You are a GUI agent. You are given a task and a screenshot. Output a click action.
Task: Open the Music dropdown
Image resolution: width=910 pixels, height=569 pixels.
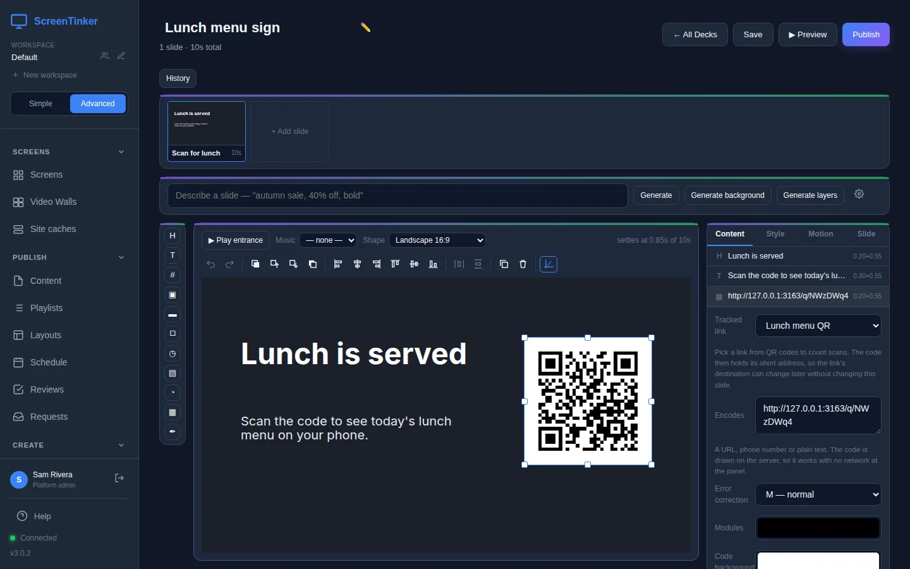click(328, 240)
